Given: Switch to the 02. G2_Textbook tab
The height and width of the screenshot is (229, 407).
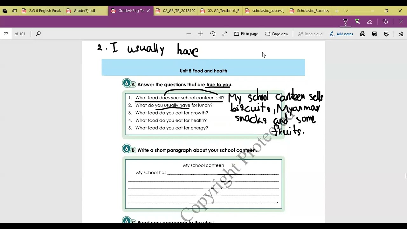Looking at the screenshot, I should pyautogui.click(x=220, y=11).
